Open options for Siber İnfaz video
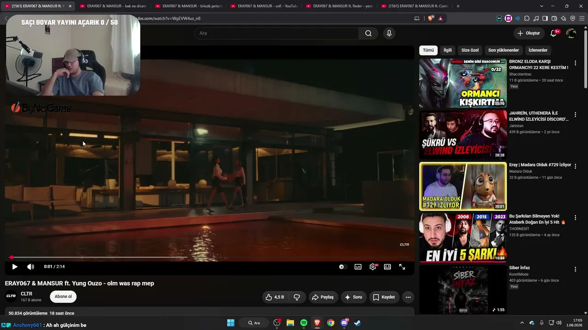Image resolution: width=588 pixels, height=330 pixels. (x=575, y=269)
